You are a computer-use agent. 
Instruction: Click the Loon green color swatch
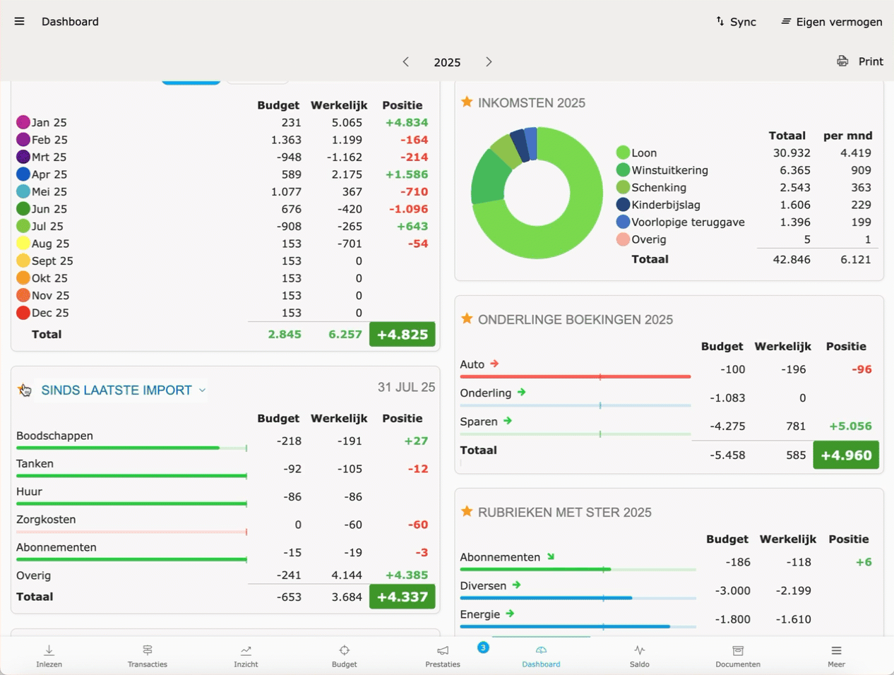pyautogui.click(x=623, y=153)
